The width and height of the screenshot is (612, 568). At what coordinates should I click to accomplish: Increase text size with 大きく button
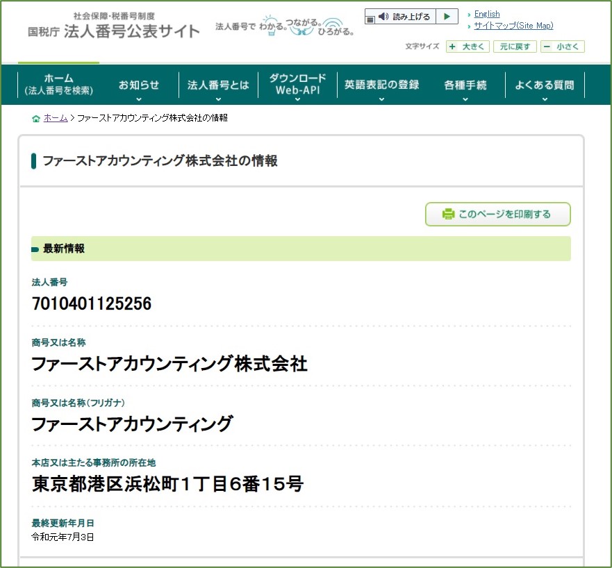point(468,47)
